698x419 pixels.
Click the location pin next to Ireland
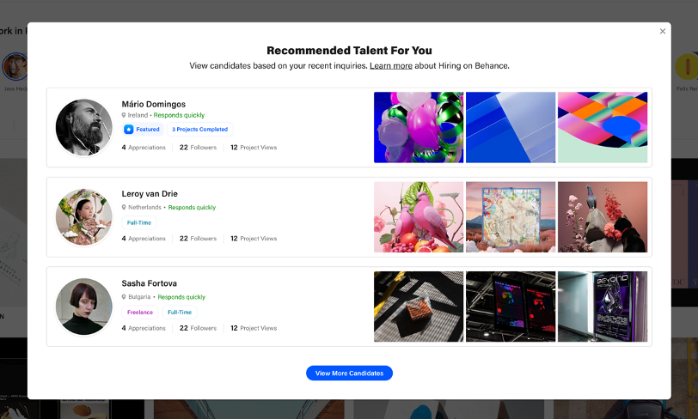pyautogui.click(x=124, y=115)
